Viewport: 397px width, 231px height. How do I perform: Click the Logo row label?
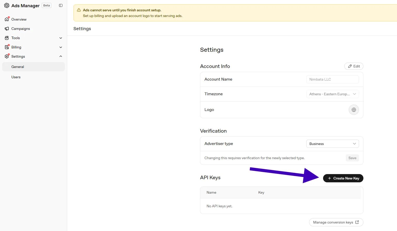pos(209,110)
